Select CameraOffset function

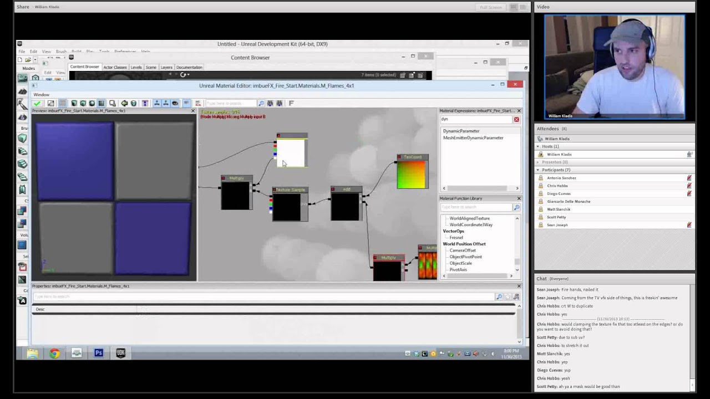coord(463,250)
